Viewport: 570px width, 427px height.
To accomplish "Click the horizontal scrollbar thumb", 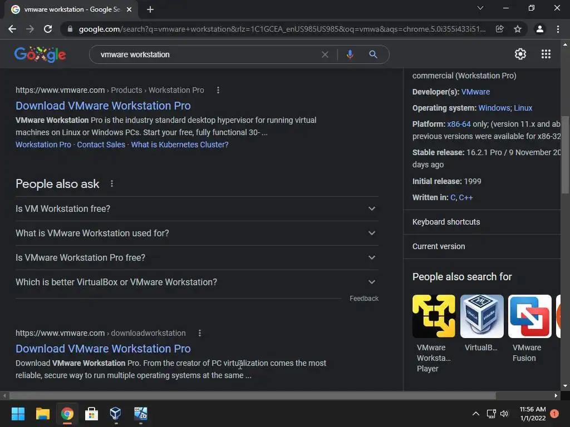I will 253,395.
